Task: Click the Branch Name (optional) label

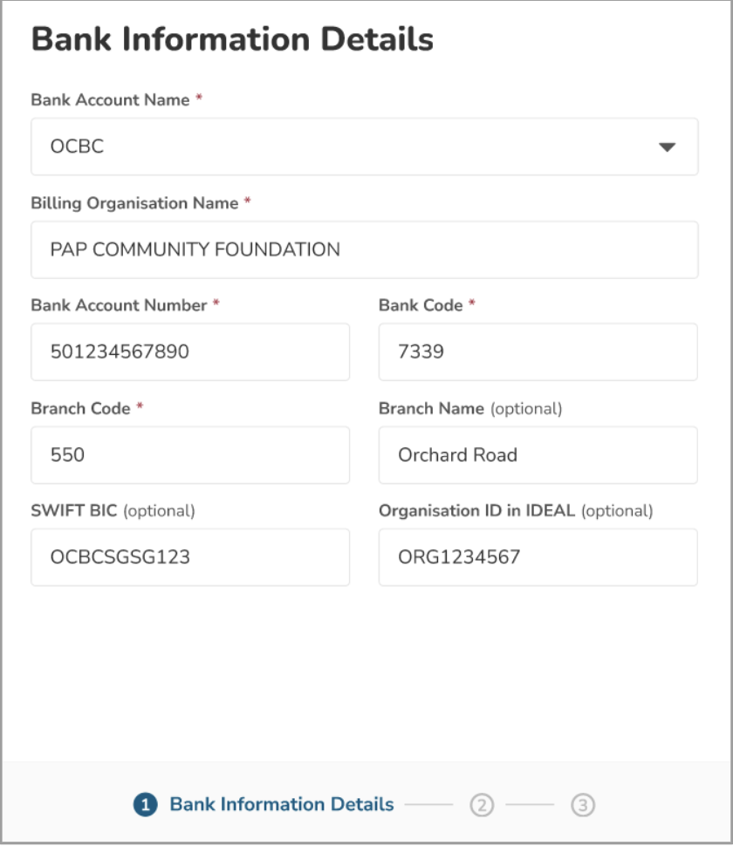Action: point(470,408)
